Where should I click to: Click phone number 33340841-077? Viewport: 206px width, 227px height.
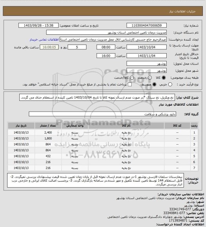pyautogui.click(x=174, y=213)
